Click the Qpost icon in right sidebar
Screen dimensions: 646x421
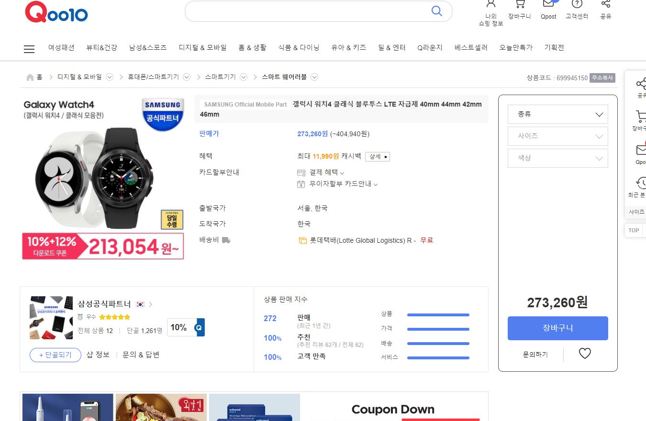(x=641, y=150)
